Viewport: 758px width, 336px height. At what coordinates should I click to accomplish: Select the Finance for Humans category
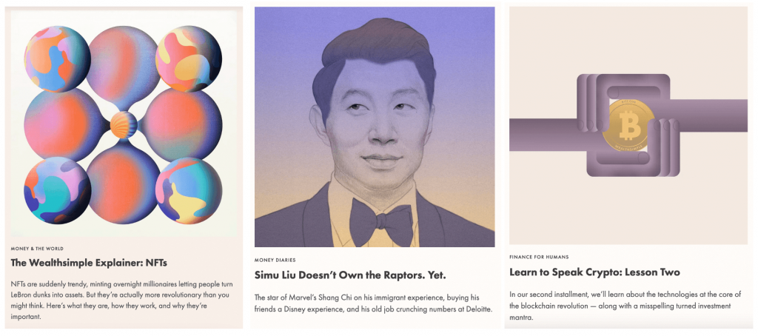(539, 258)
